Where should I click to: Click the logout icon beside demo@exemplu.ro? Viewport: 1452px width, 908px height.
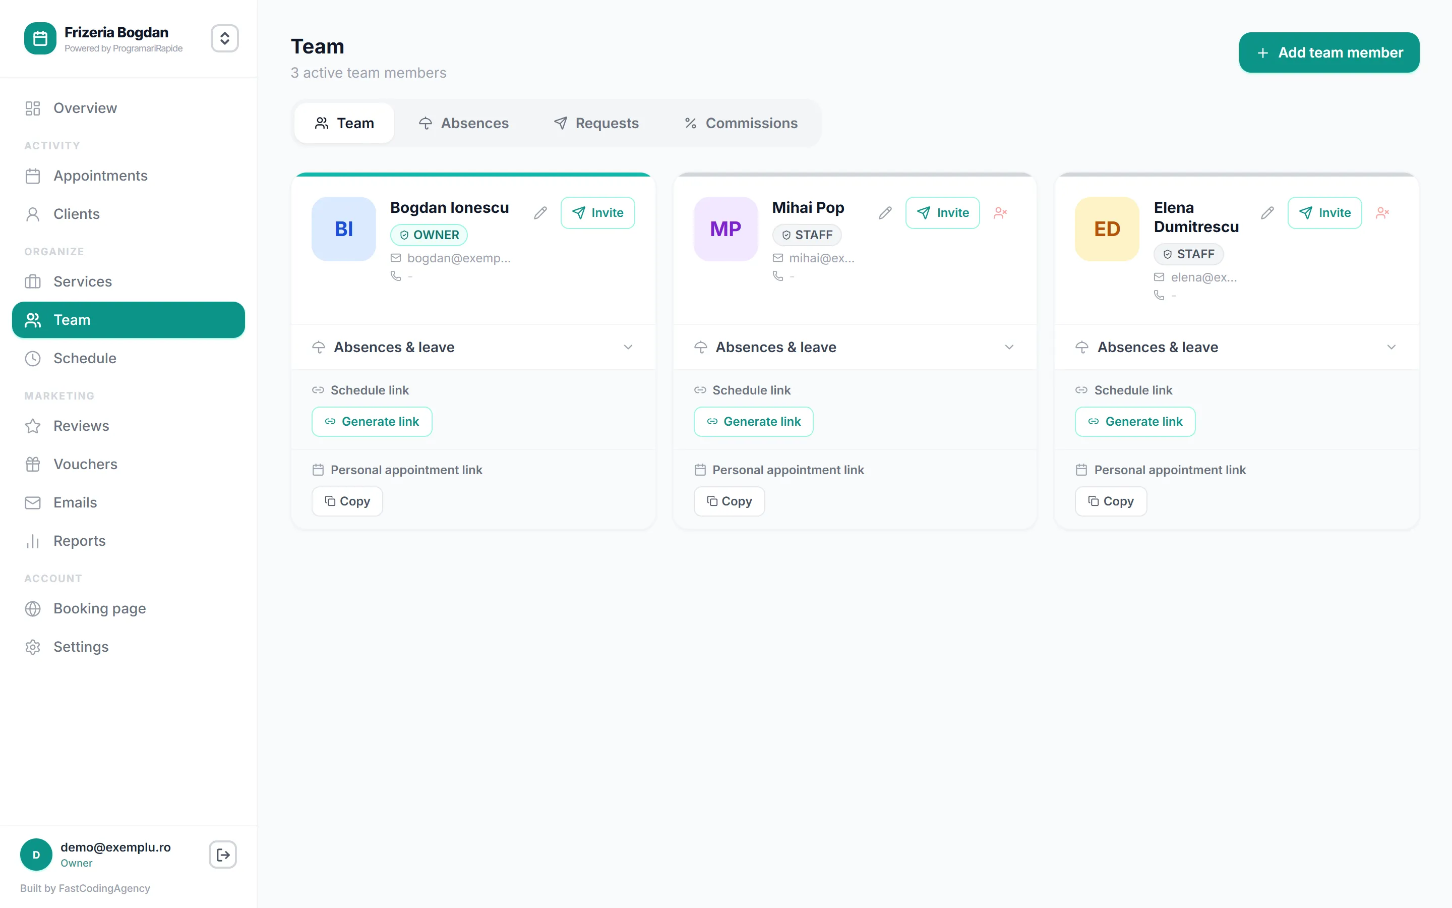click(223, 855)
